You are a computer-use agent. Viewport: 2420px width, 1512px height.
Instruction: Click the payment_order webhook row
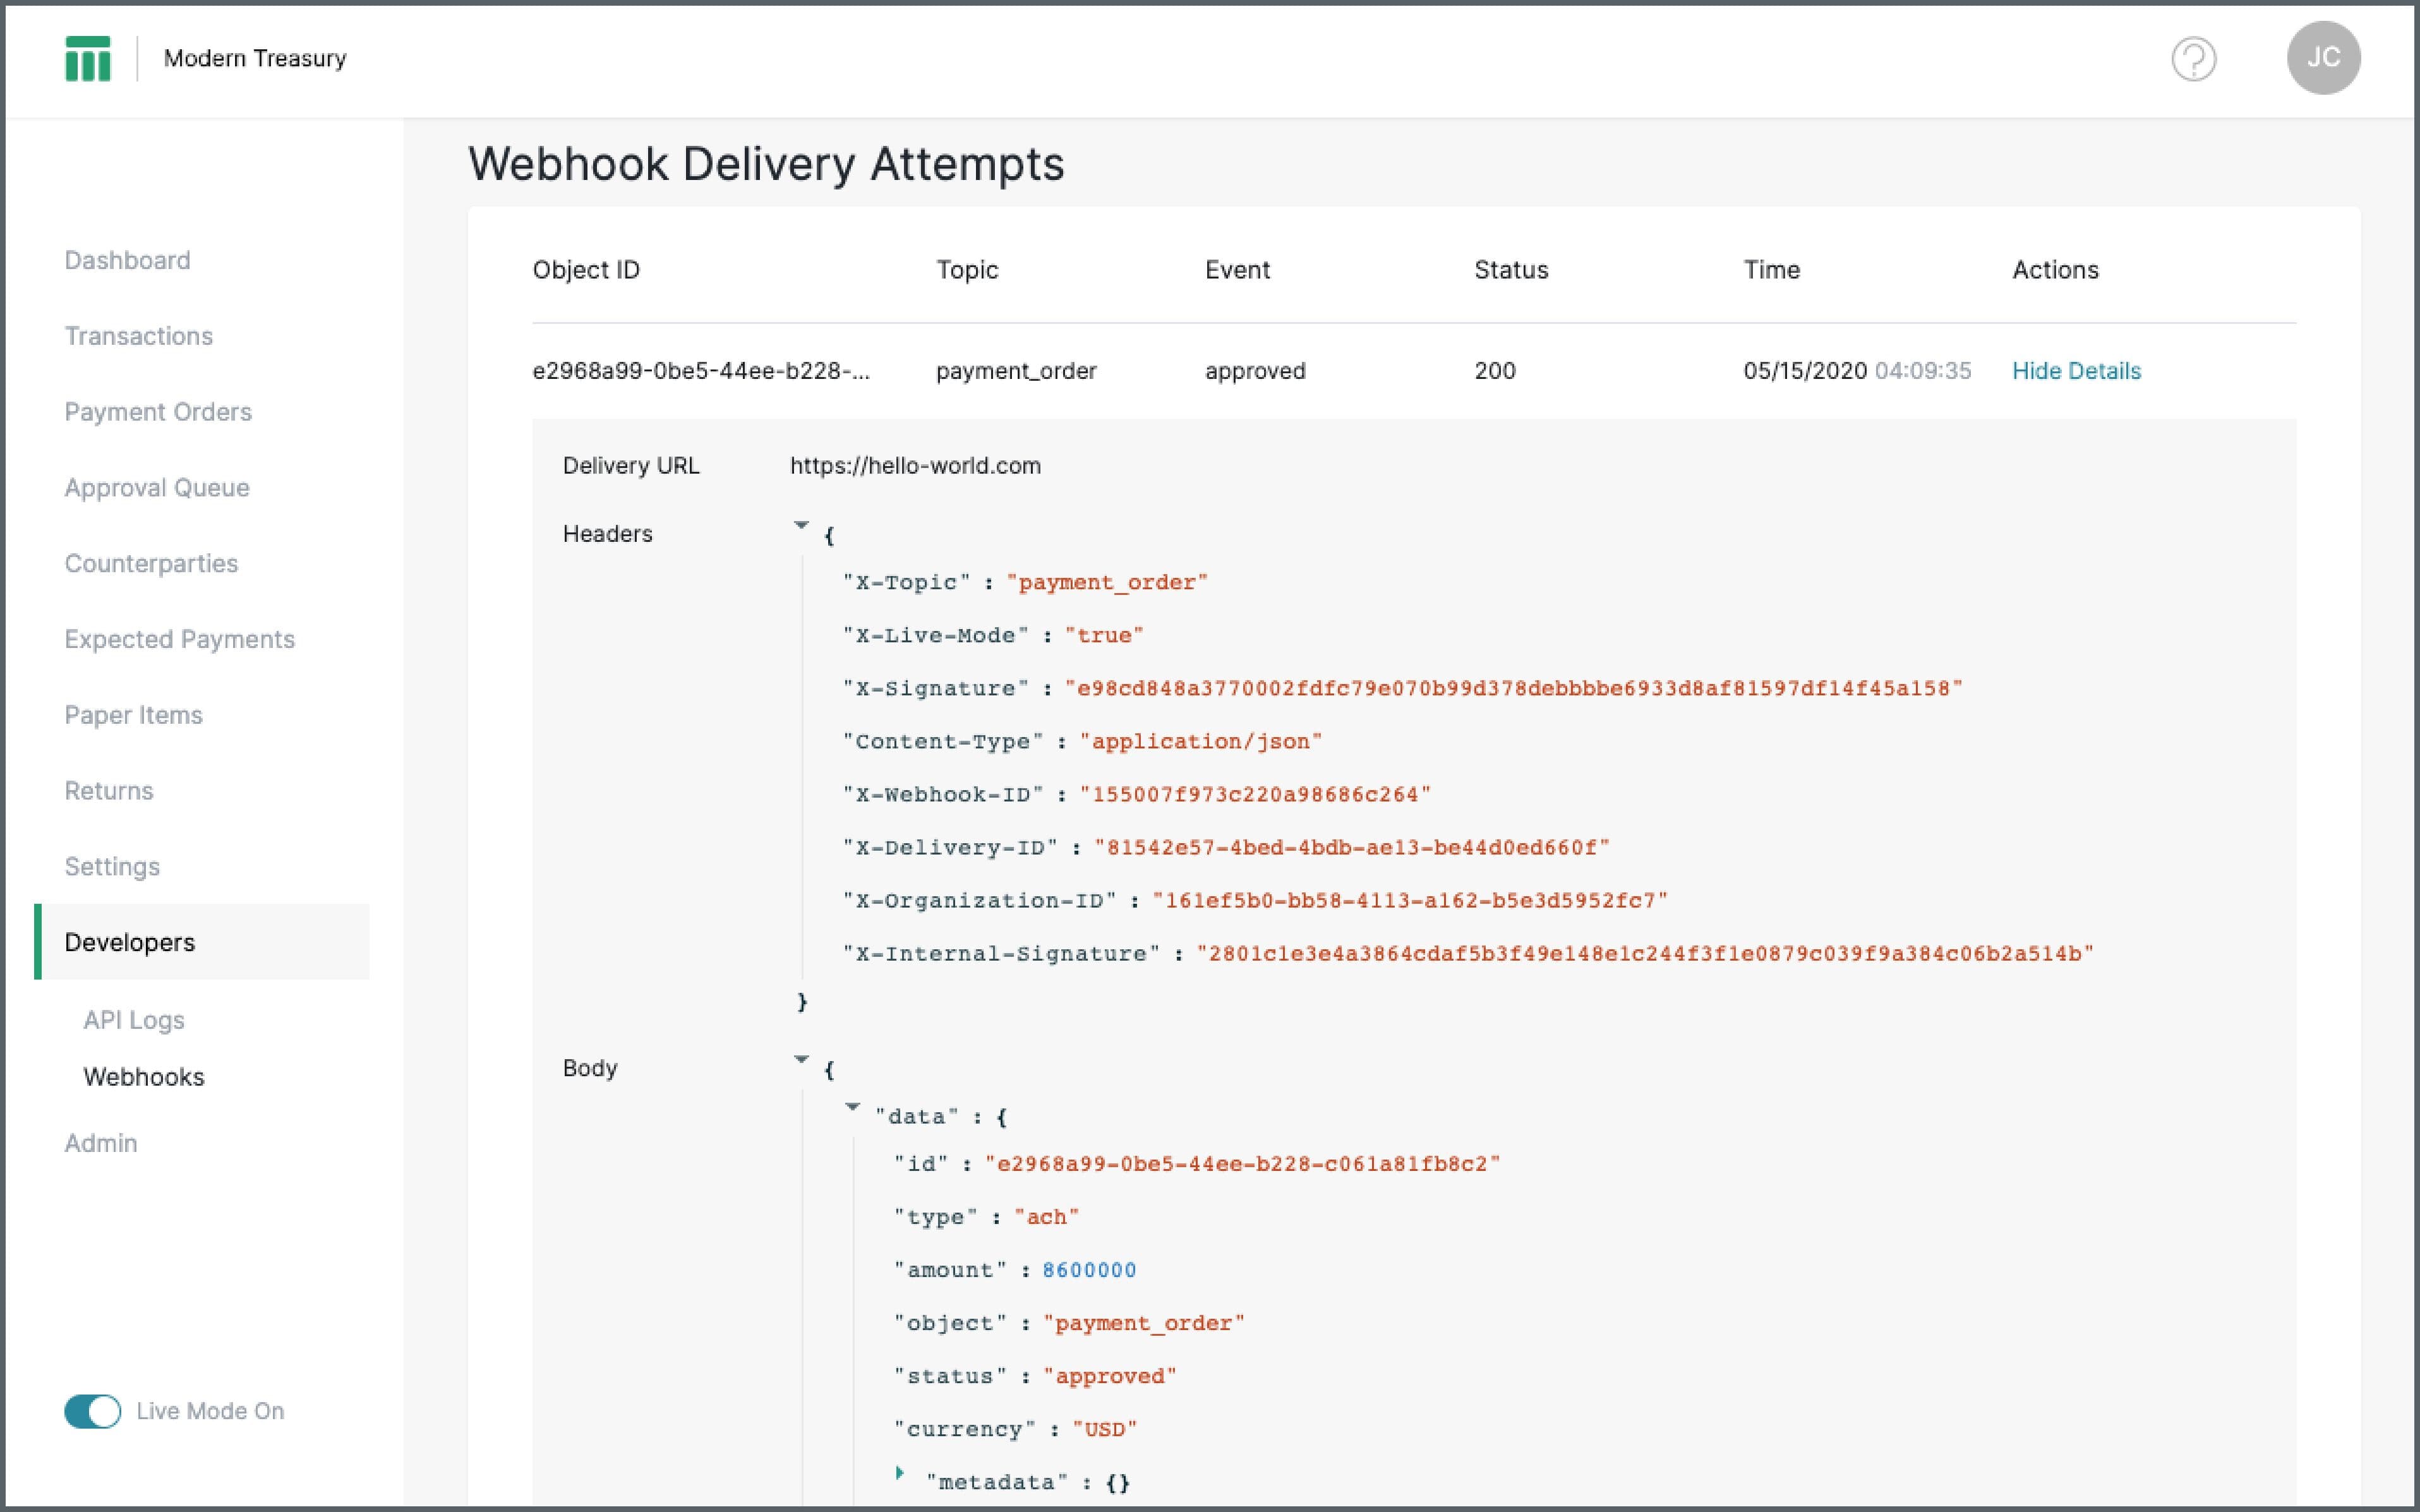1016,371
